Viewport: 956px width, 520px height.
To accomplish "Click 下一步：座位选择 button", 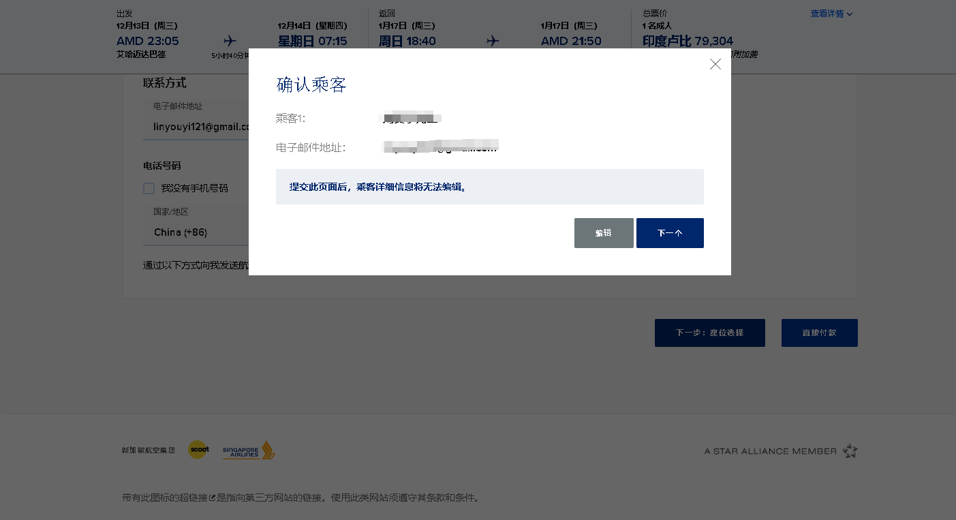I will coord(709,333).
